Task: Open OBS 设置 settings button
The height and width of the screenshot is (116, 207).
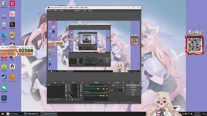Action: pyautogui.click(x=133, y=92)
